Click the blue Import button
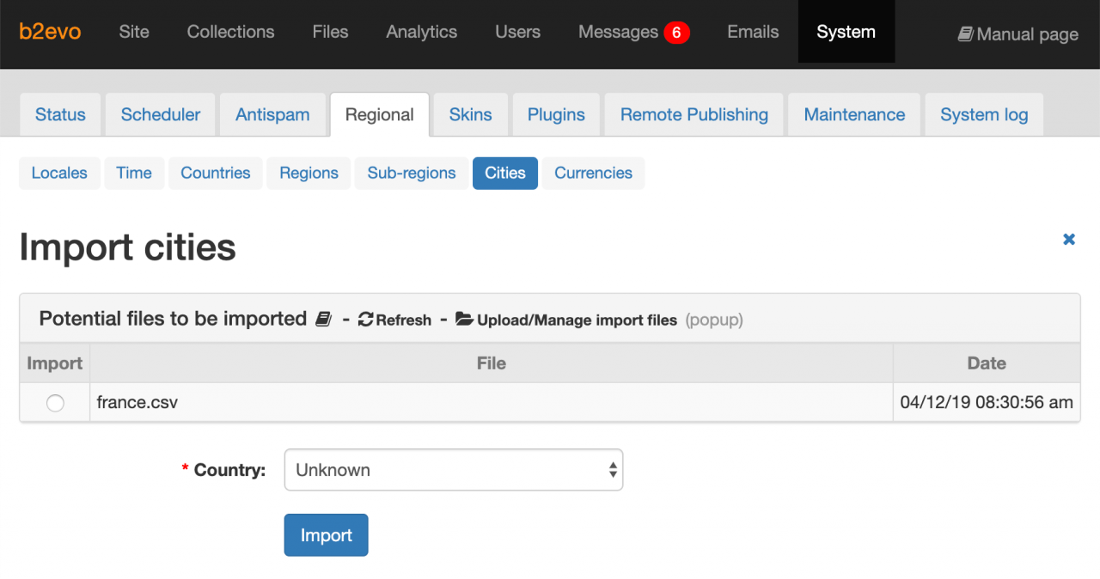The image size is (1100, 579). [x=326, y=535]
